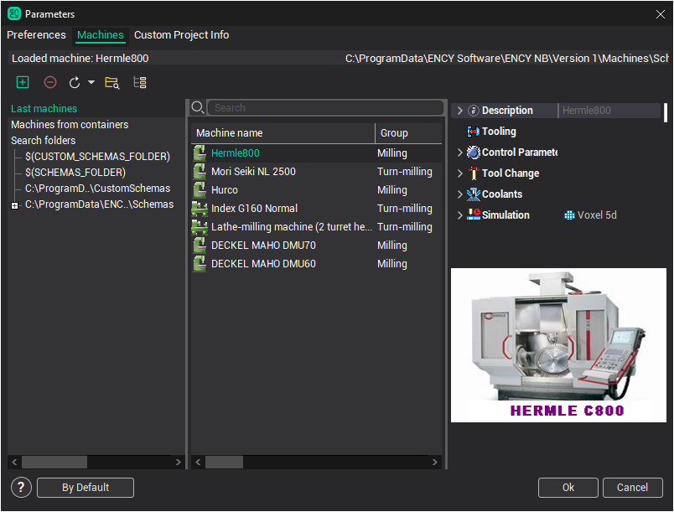674x512 pixels.
Task: Click the refresh machines list icon
Action: tap(75, 82)
